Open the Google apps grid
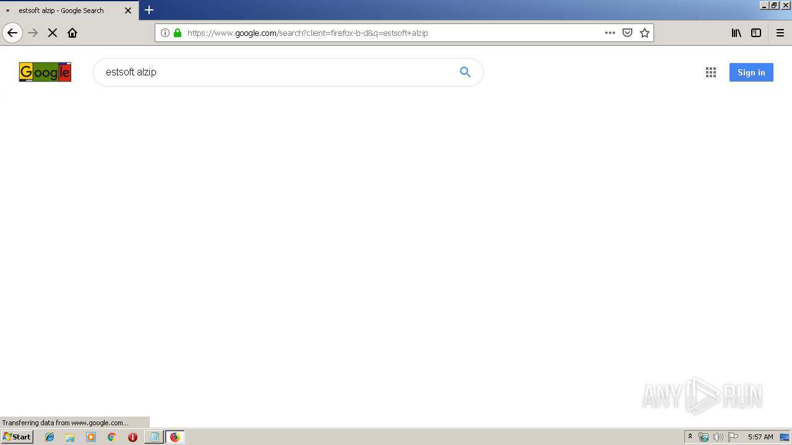Viewport: 792px width, 445px height. 711,72
